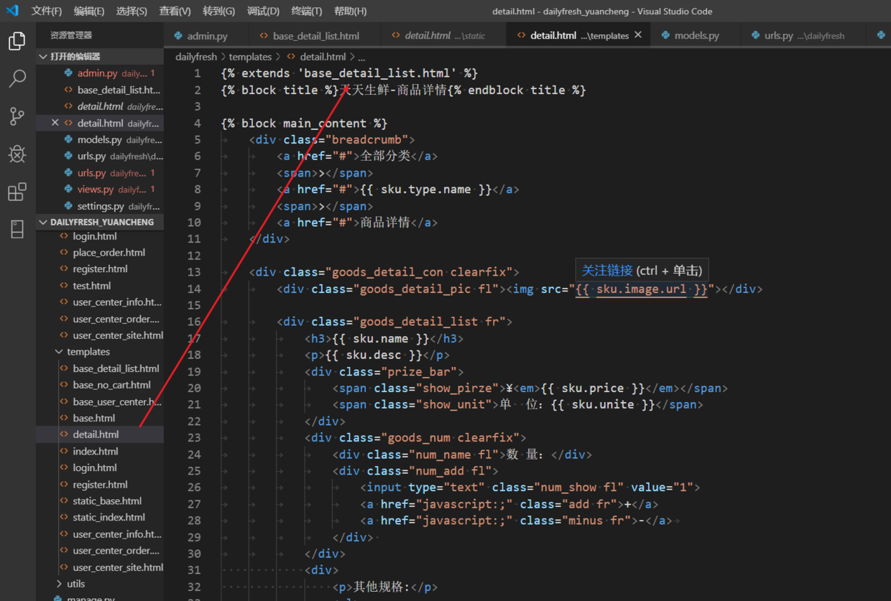Switch to detail.html static tab

tap(444, 35)
